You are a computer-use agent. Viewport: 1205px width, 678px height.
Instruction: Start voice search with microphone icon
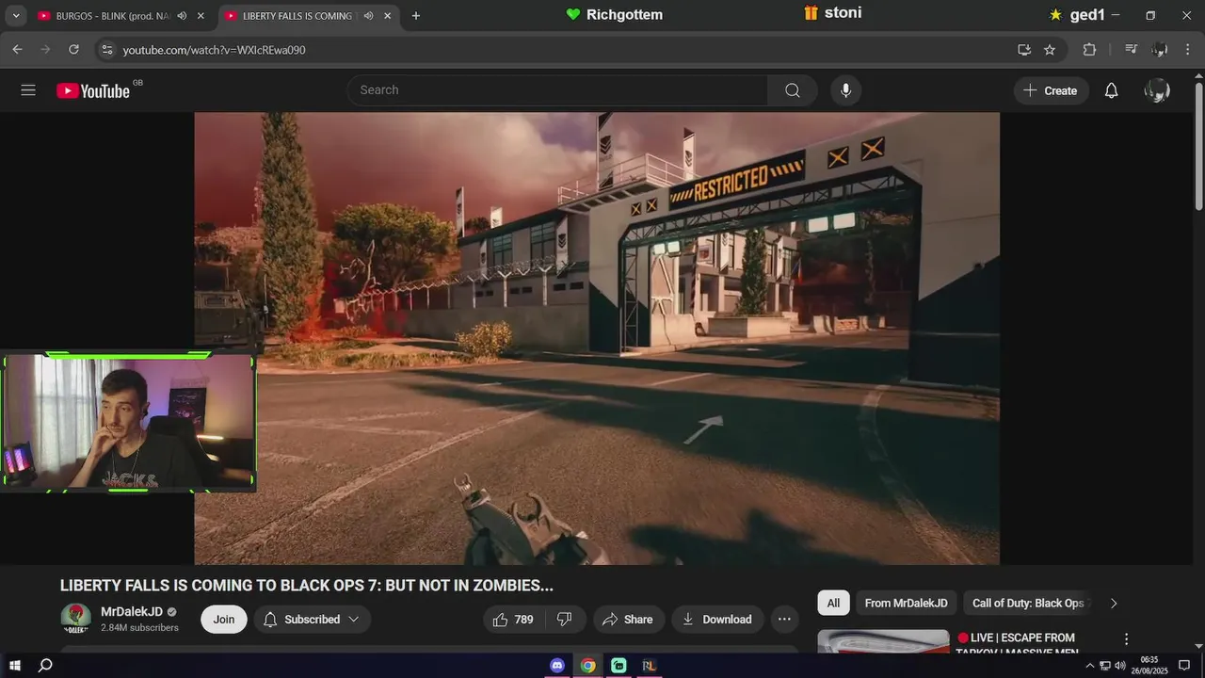[x=845, y=90]
